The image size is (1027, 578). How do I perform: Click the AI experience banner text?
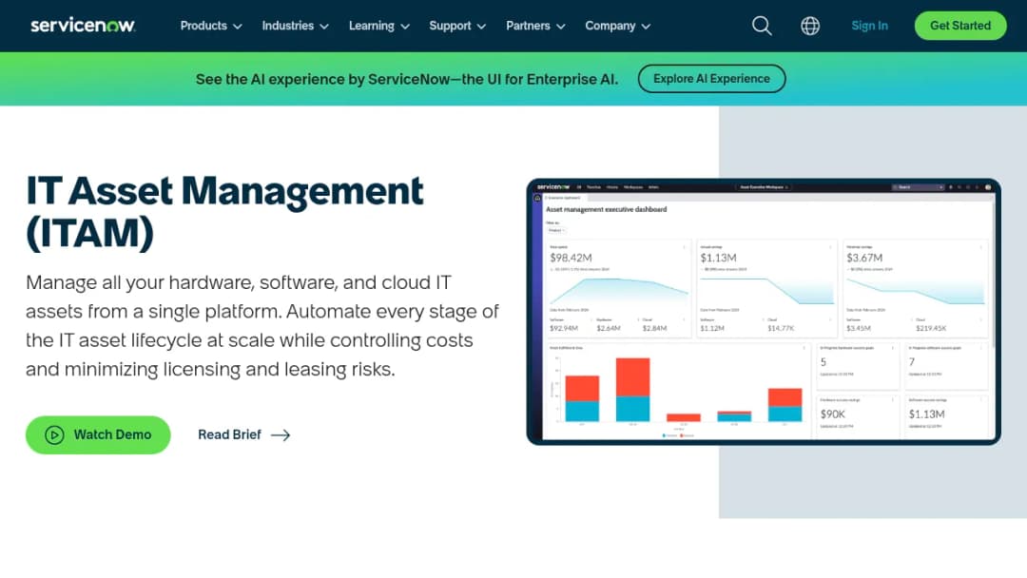[407, 79]
